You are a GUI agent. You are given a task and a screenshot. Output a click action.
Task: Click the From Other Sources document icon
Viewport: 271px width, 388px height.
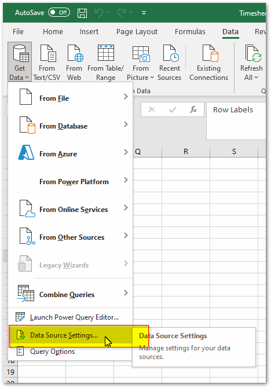pyautogui.click(x=27, y=236)
